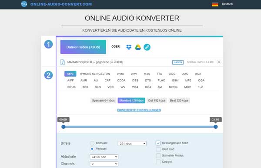Viewport: 261px width, 168px height.
Task: Click the trim start slider handle
Action: (x=64, y=127)
